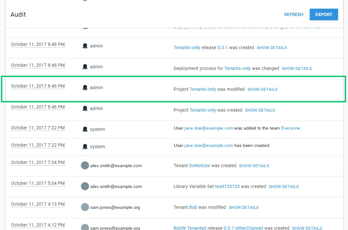Click alex.smith avatar in Library Variable Set row
The image size is (348, 230).
[x=85, y=186]
